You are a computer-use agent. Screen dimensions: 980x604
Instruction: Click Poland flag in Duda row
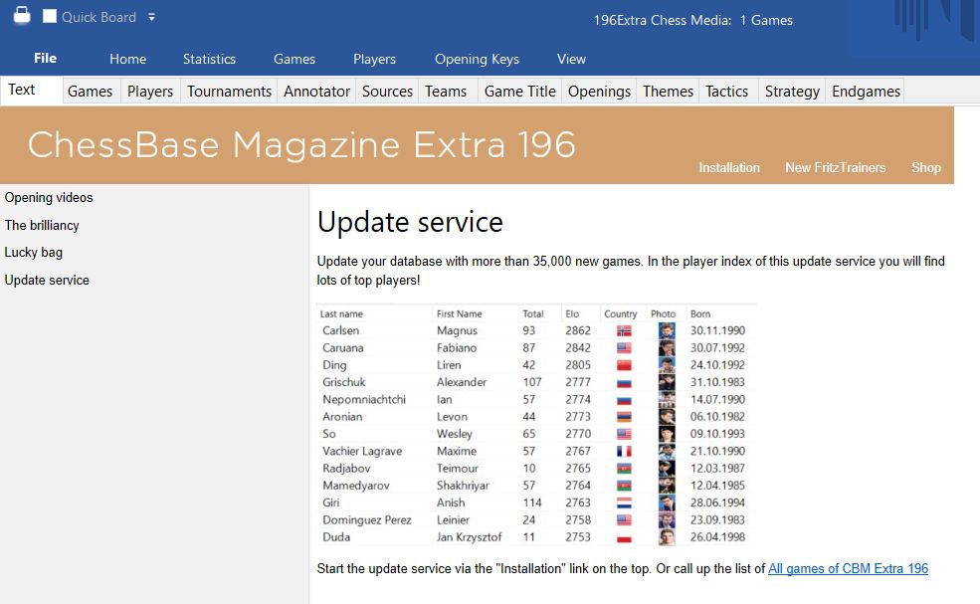(624, 537)
